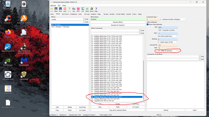Open CaptureAge desktop shortcut
Image resolution: width=209 pixels, height=117 pixels.
(x=24, y=76)
